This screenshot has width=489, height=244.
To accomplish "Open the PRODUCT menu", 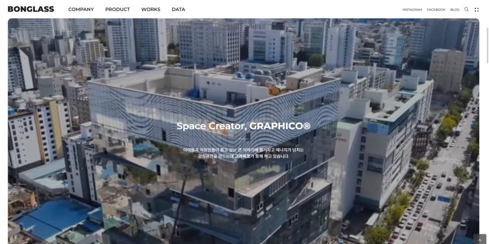I will 117,9.
